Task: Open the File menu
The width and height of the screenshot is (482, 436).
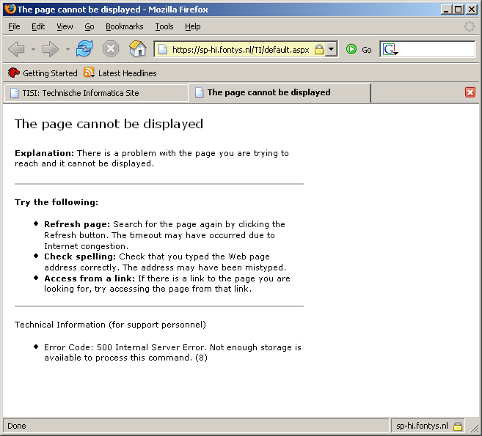Action: 14,26
